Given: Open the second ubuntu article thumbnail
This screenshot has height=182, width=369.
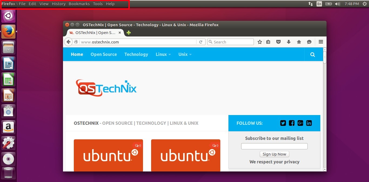Looking at the screenshot, I should [186, 155].
